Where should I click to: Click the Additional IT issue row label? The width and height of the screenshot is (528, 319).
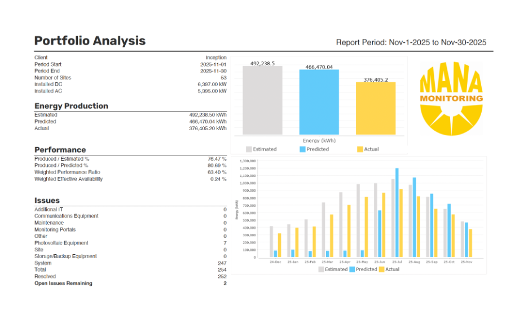coord(49,209)
